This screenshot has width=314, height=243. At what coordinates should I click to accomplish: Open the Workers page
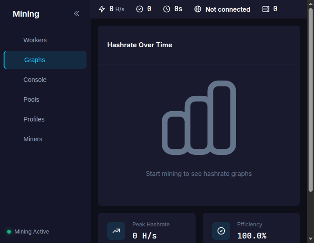(35, 40)
